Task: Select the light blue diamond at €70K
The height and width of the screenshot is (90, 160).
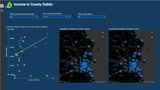Action: pyautogui.click(x=24, y=65)
